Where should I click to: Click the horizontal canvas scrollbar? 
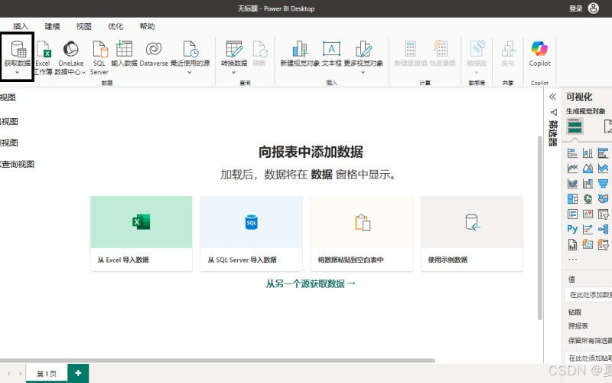coord(217,360)
